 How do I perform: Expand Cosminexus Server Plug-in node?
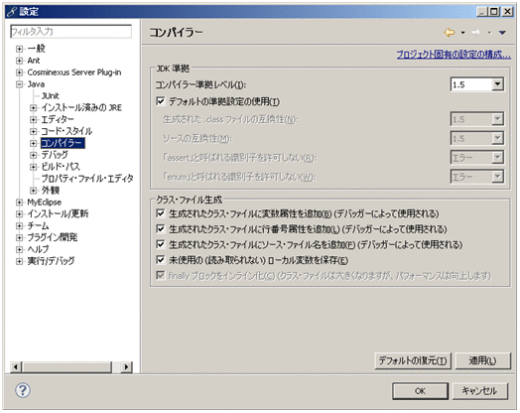tap(20, 72)
